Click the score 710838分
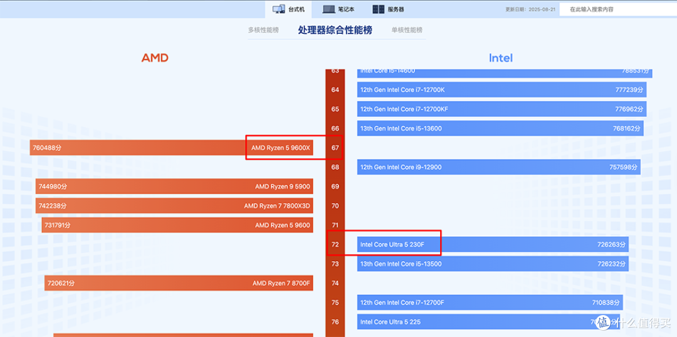 [606, 303]
